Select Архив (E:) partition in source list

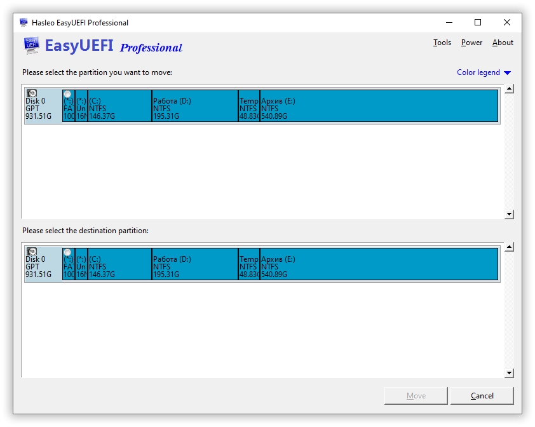tap(379, 105)
